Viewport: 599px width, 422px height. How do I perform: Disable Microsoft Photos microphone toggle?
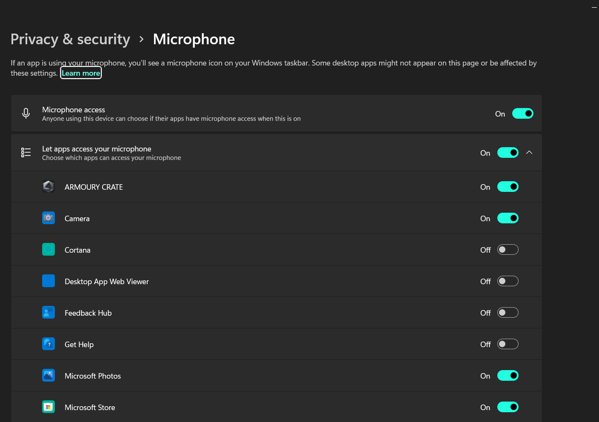tap(508, 376)
